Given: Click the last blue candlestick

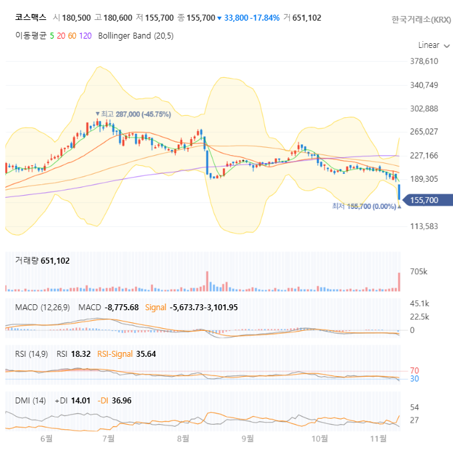Looking at the screenshot, I should 399,192.
